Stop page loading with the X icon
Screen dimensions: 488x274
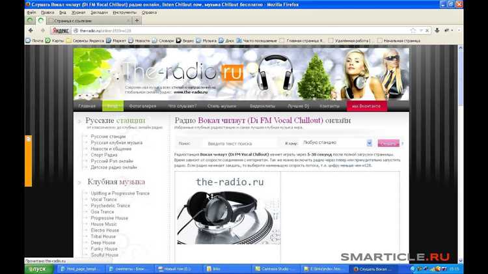click(x=427, y=31)
